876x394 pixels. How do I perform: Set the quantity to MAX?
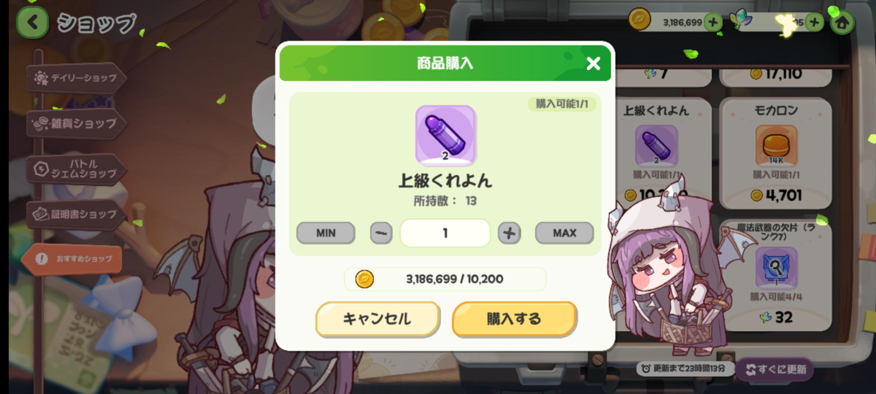(564, 233)
